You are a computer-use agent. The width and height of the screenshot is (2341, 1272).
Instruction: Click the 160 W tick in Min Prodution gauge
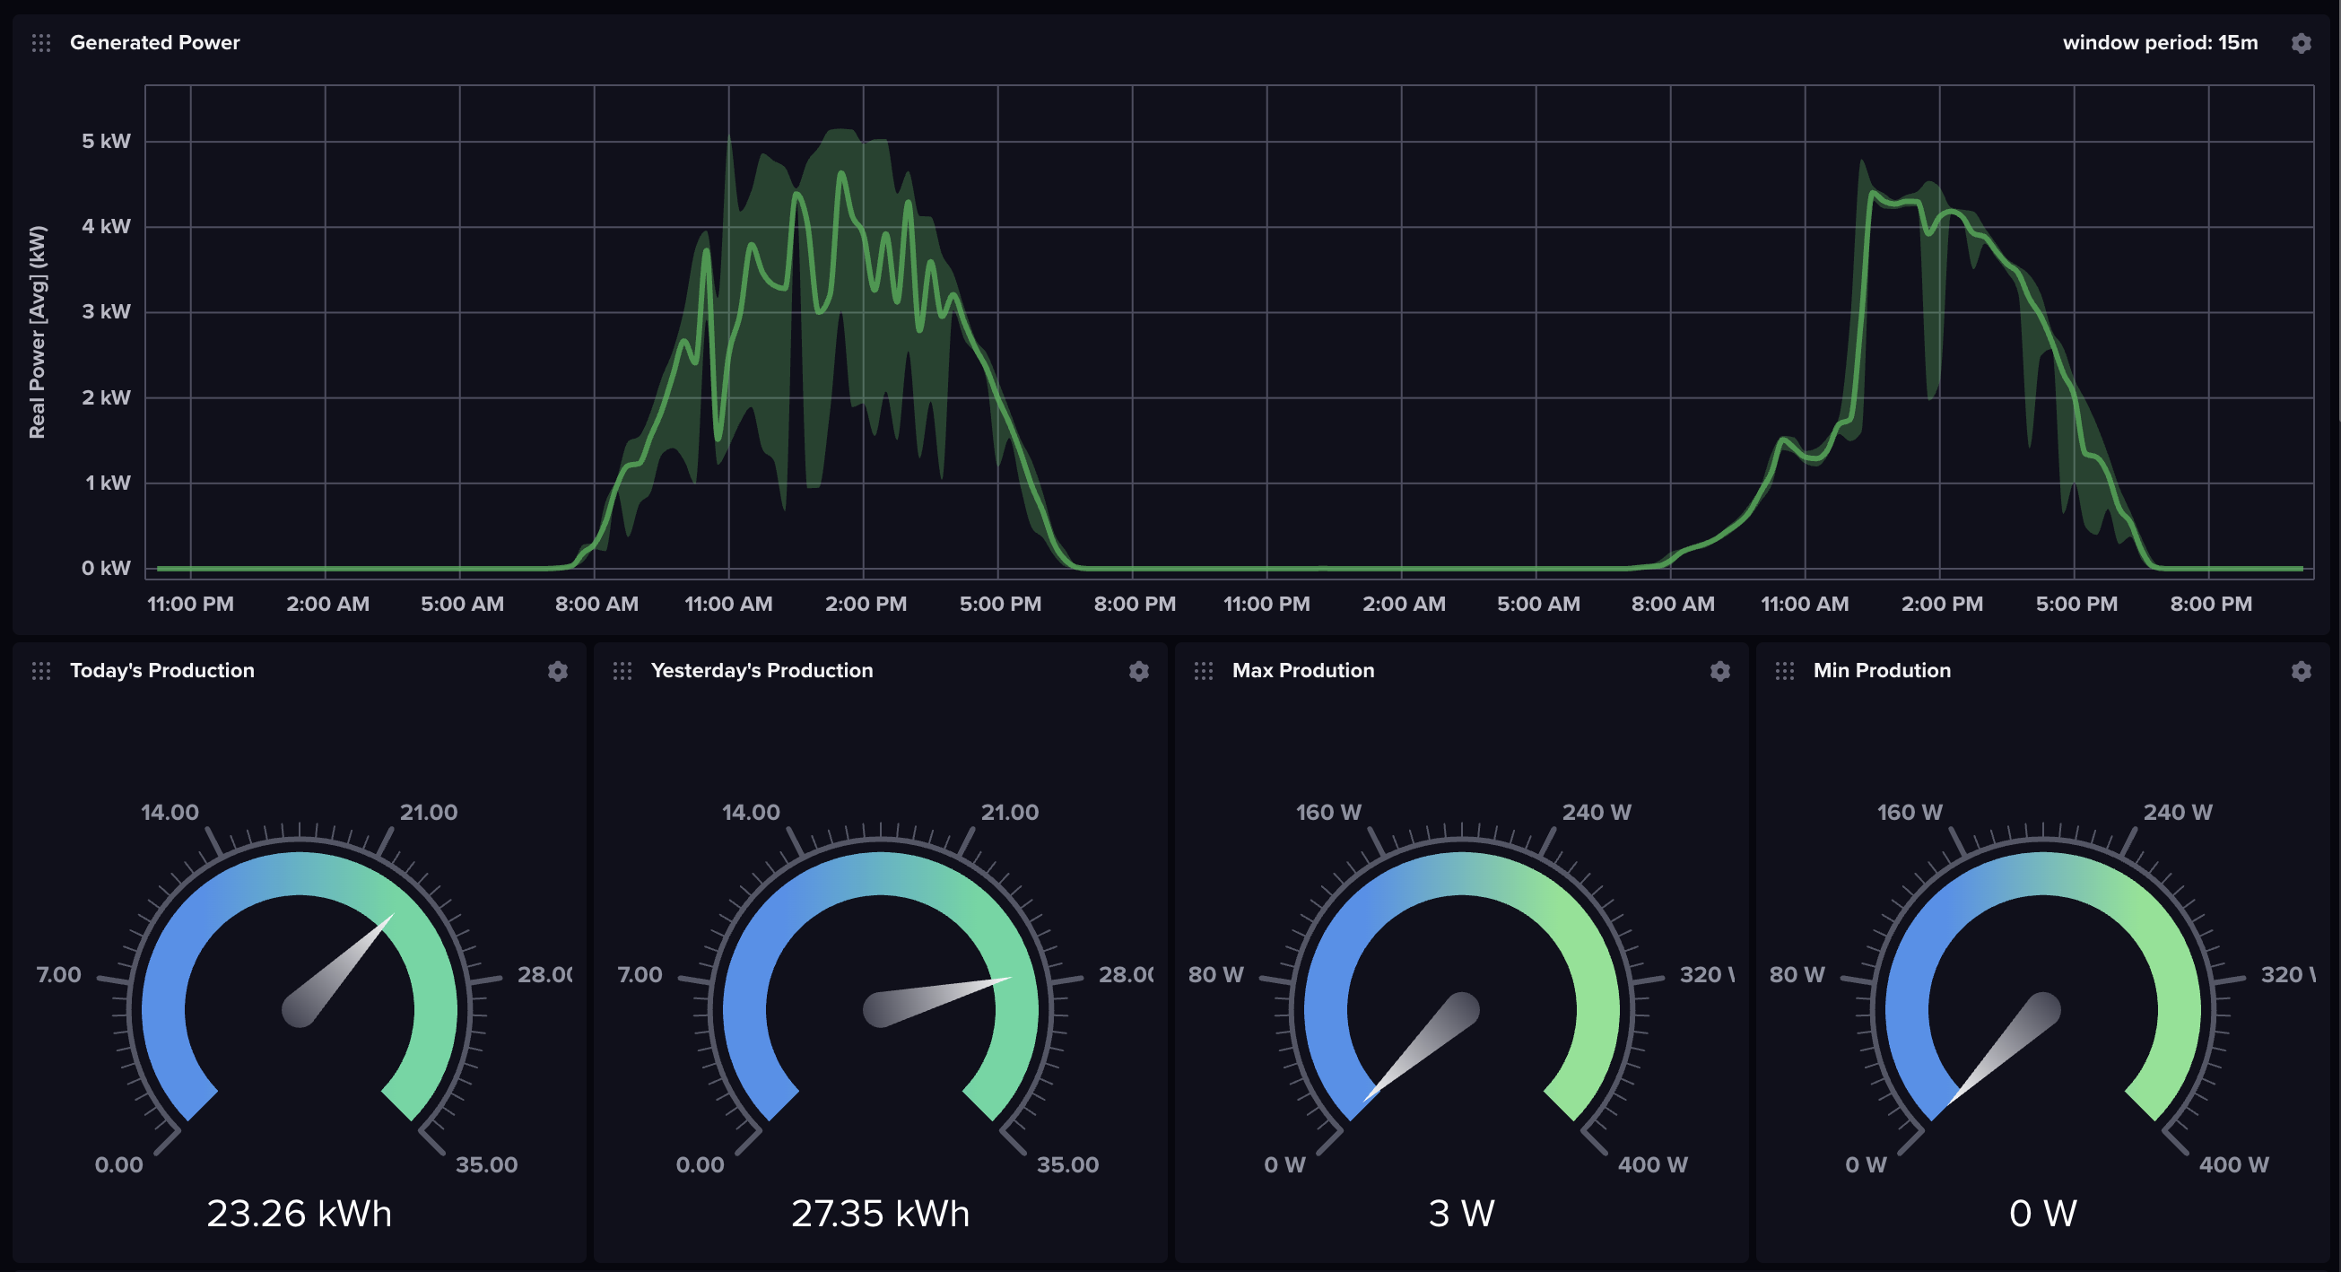1910,812
